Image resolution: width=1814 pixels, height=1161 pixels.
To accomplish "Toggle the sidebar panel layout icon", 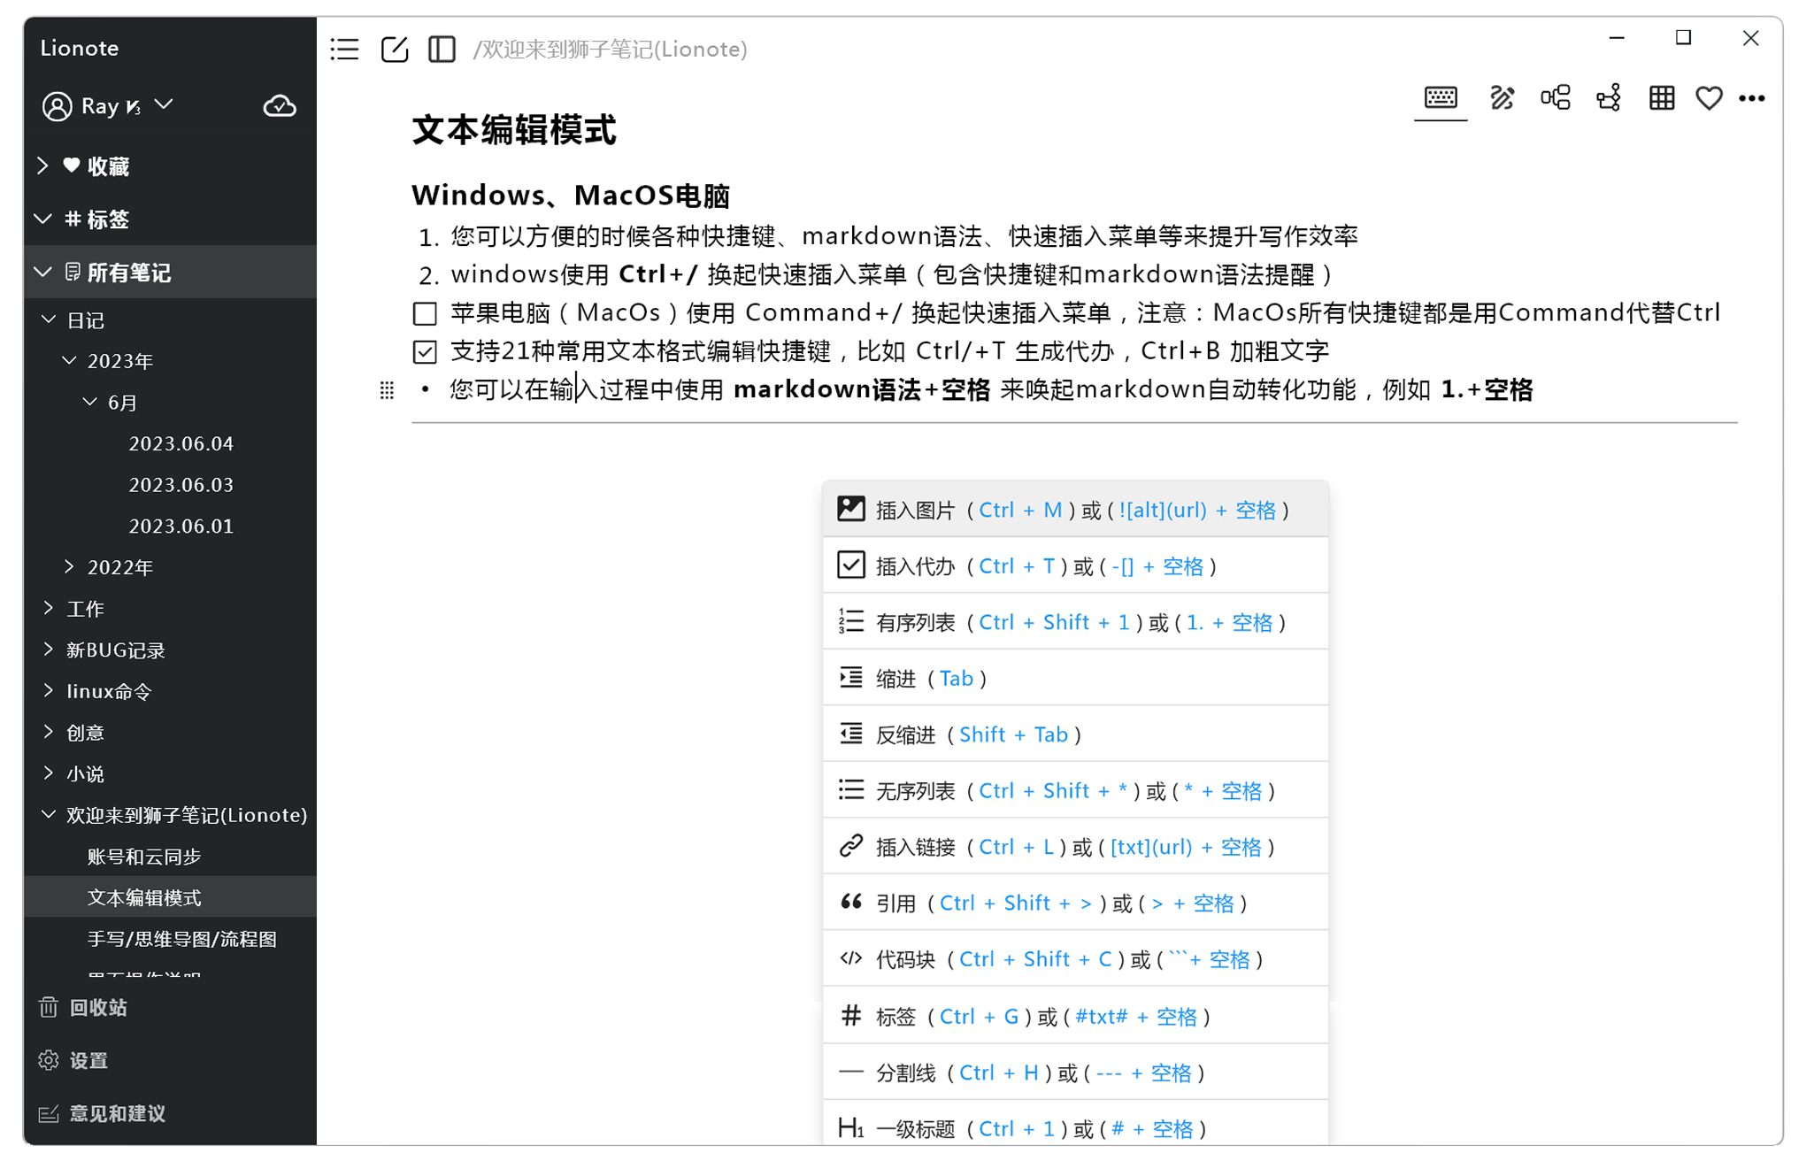I will tap(442, 49).
